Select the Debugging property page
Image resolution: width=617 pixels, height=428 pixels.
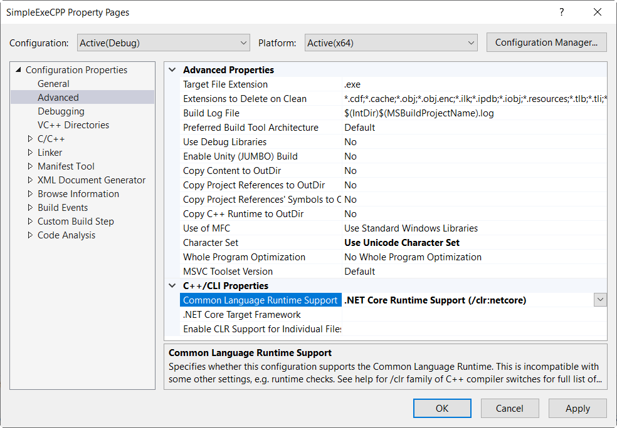[61, 111]
